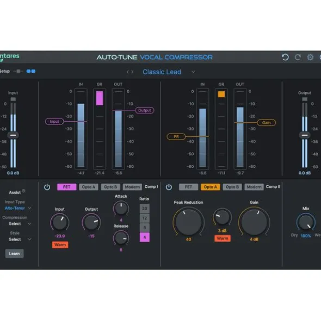Click the Comp I Input knob
Image resolution: width=321 pixels, height=321 pixels.
tap(60, 222)
